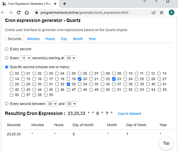This screenshot has width=178, height=151.
Task: Open the second between dropdown after 'and'
Action: [x=71, y=104]
